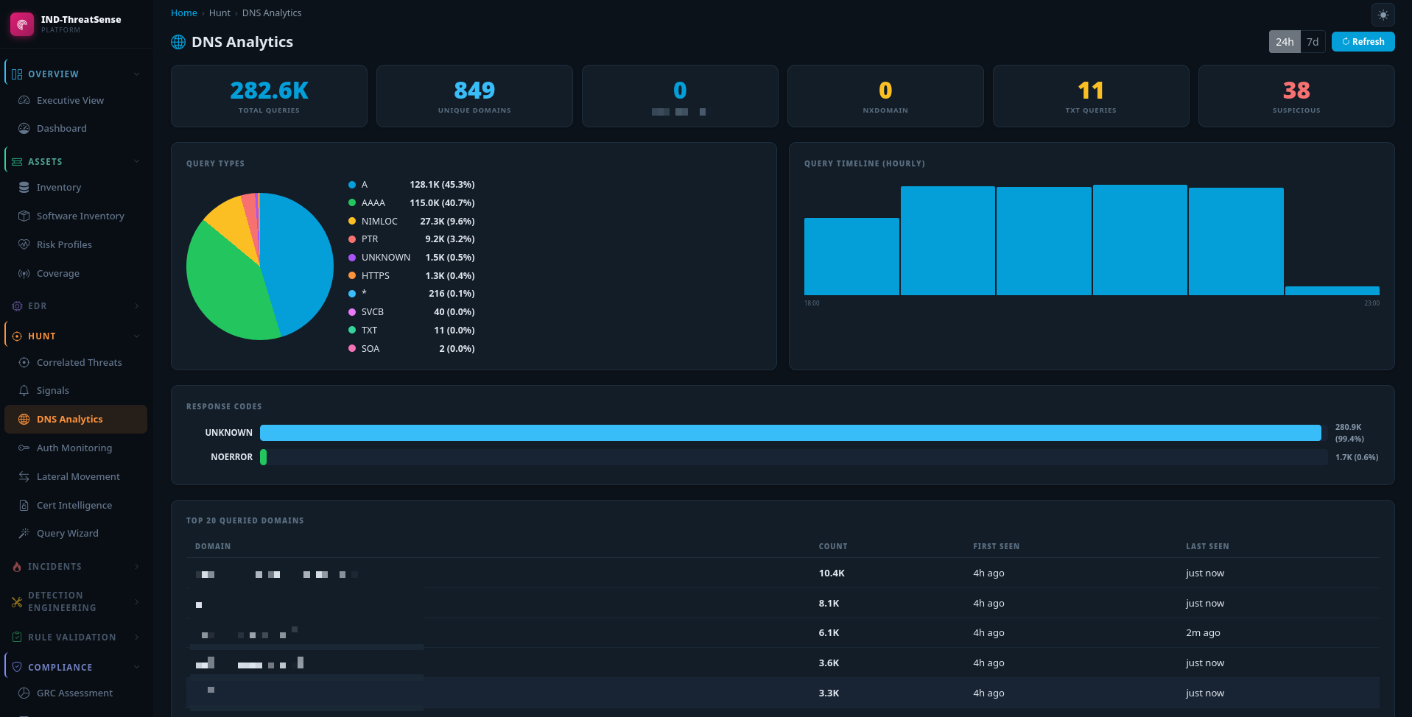
Task: Click the Inventory database icon
Action: tap(24, 188)
